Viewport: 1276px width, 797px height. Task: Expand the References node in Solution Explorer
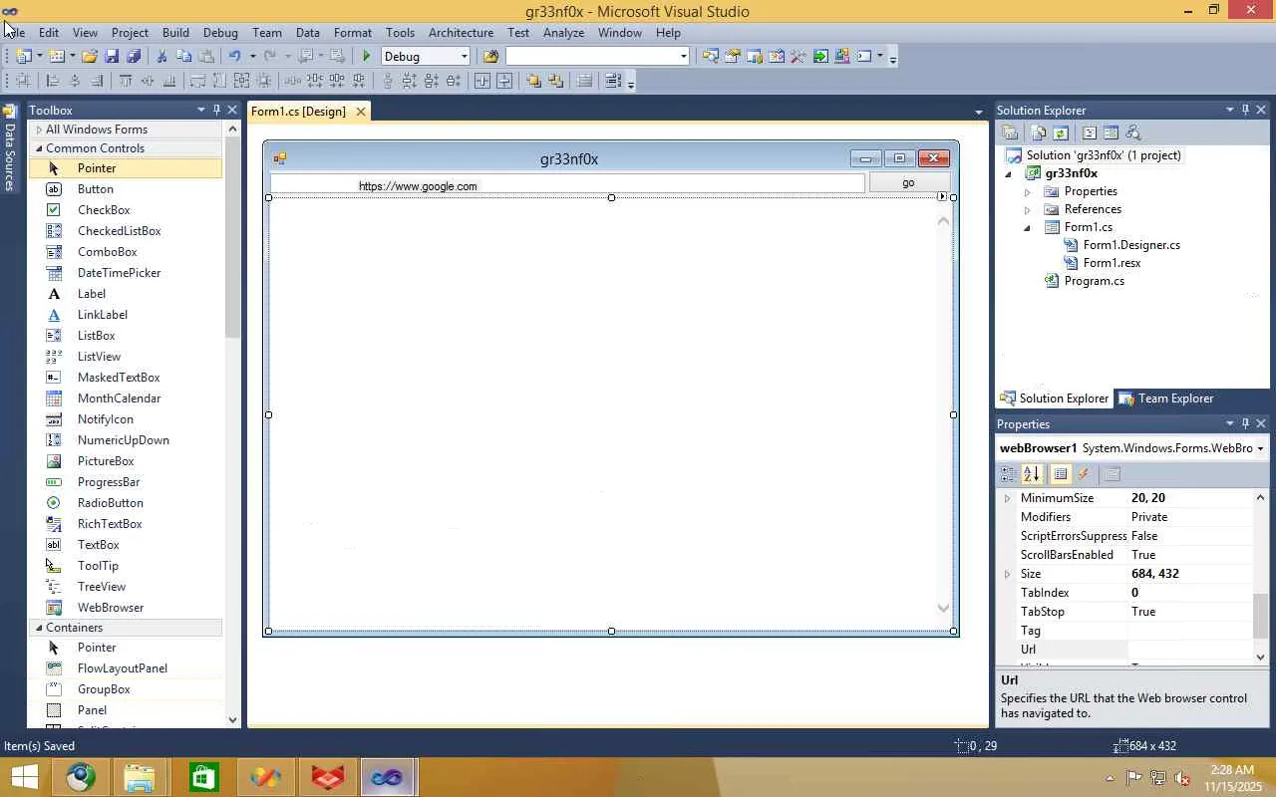[x=1028, y=210]
